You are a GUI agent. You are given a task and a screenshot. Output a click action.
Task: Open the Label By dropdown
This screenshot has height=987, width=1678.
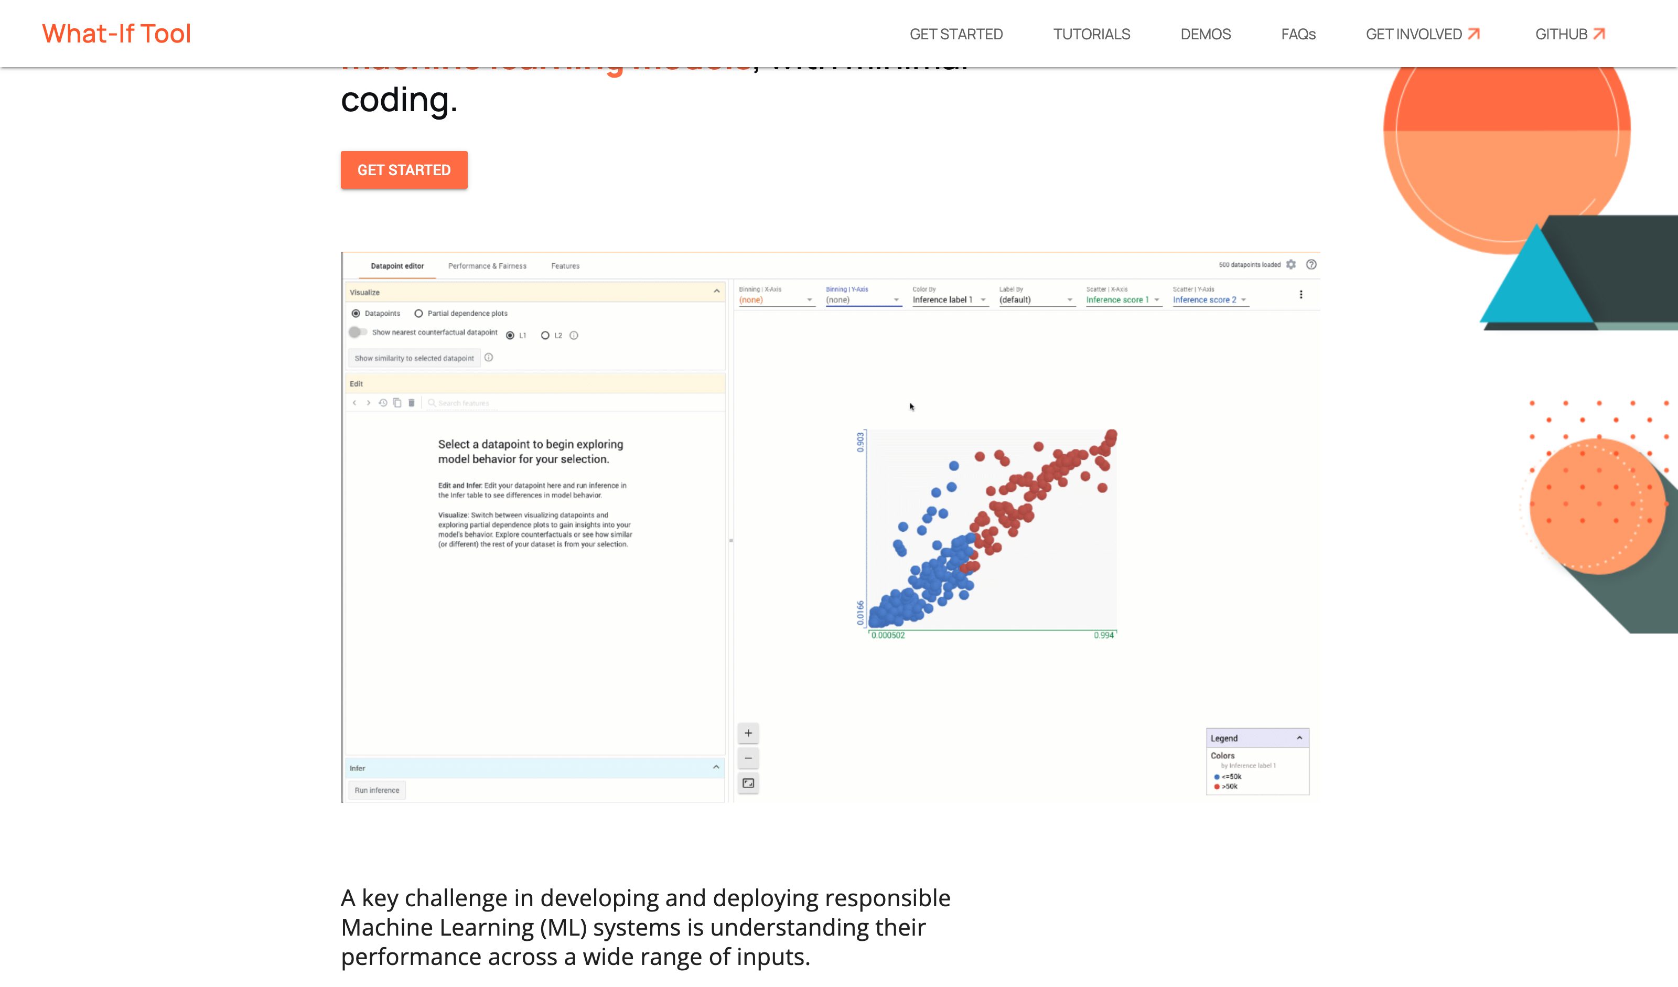click(x=1037, y=299)
